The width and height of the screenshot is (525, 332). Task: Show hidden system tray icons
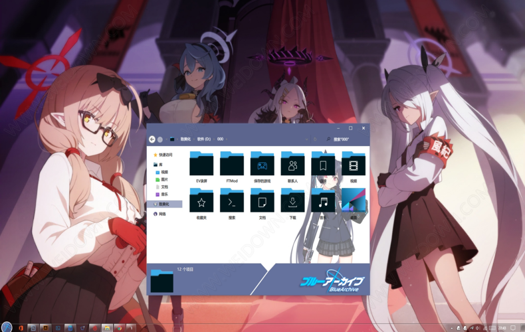pyautogui.click(x=452, y=328)
